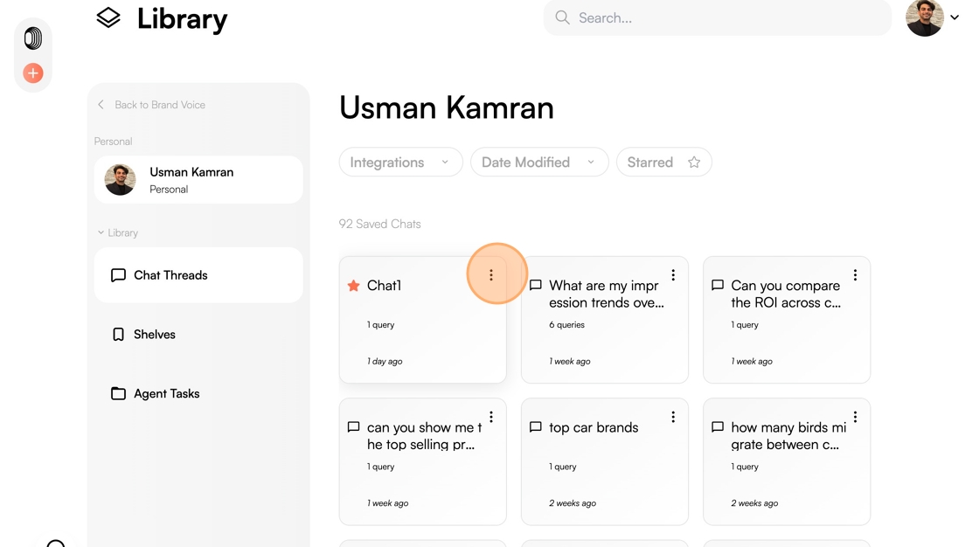Open options for the ROI comparison chat
Viewport: 979px width, 547px height.
(x=855, y=274)
